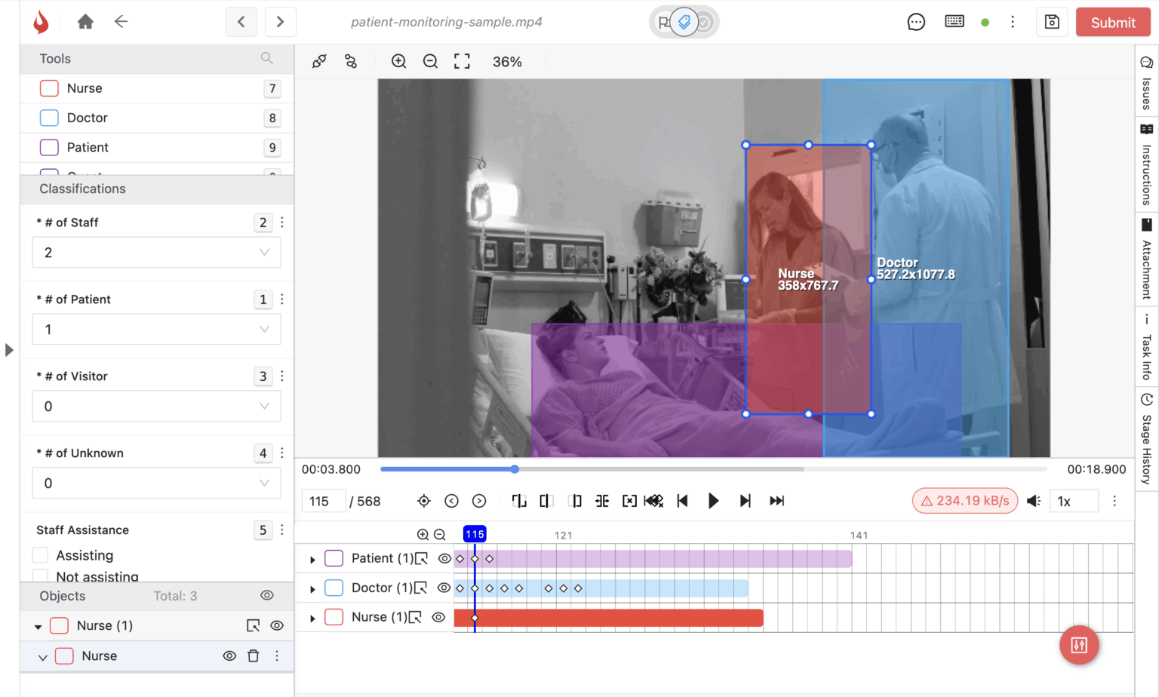Collapse the Nurse object in the Objects panel
The width and height of the screenshot is (1159, 697).
pos(43,656)
